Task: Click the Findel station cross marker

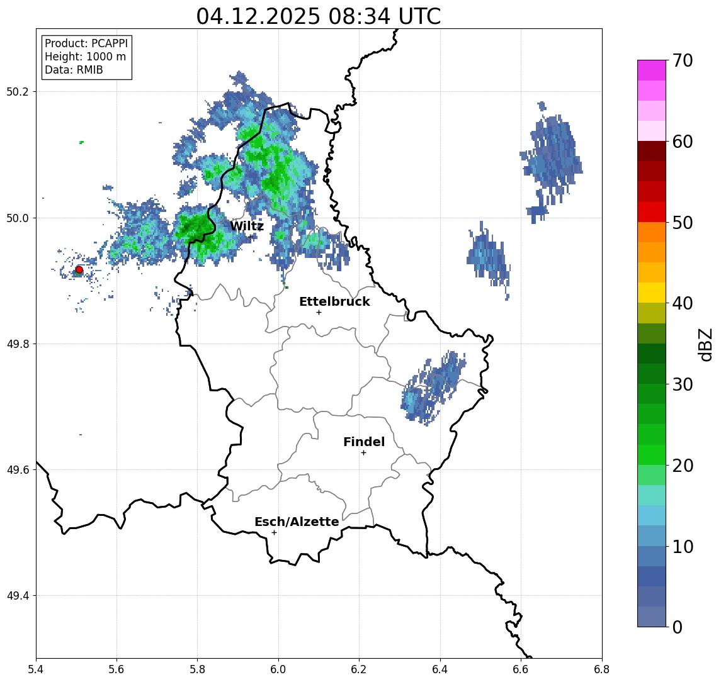Action: point(363,453)
